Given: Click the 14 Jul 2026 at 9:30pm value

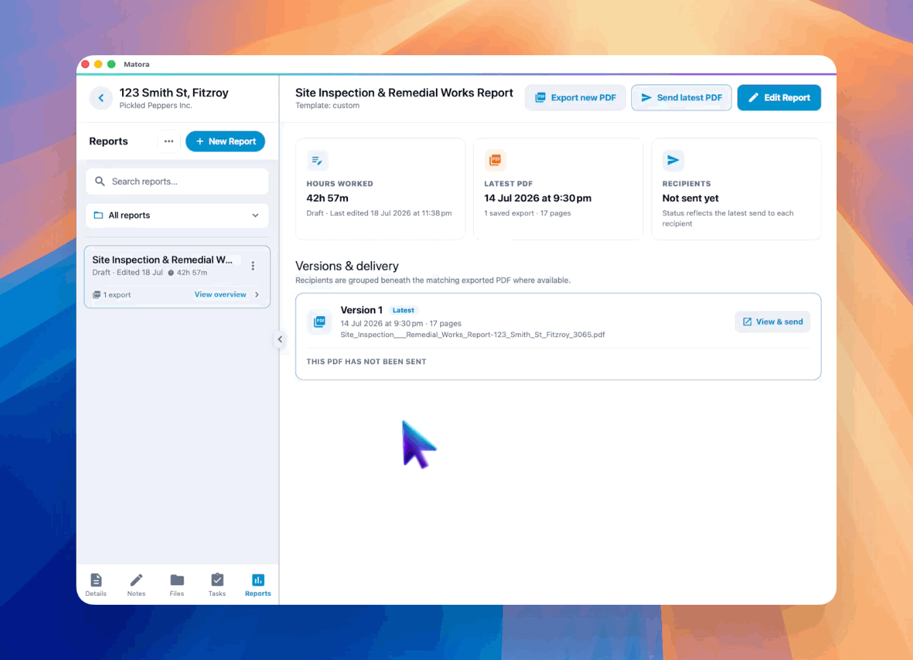Looking at the screenshot, I should pos(538,198).
